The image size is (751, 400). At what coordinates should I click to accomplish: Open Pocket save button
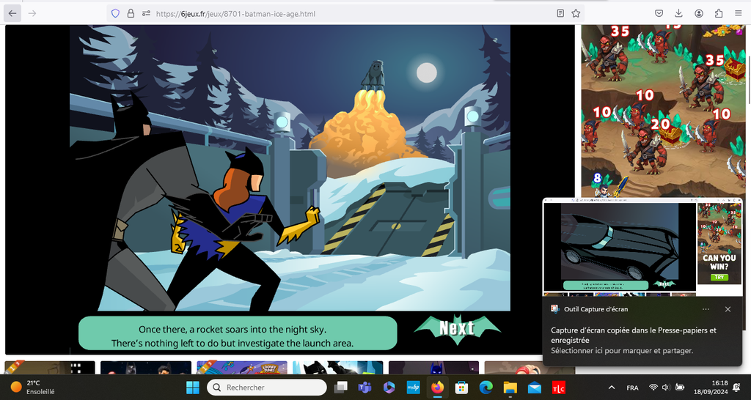[x=659, y=13]
